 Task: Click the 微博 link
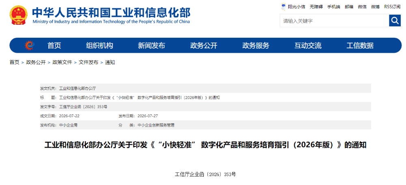[x=375, y=7]
